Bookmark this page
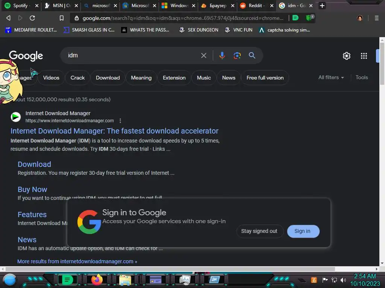Image resolution: width=385 pixels, height=288 pixels. [62, 18]
